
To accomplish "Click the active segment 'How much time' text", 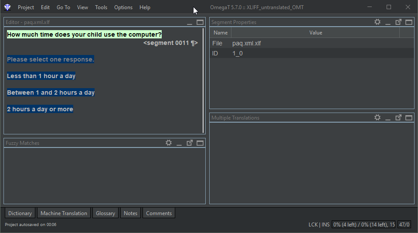I will [x=84, y=35].
